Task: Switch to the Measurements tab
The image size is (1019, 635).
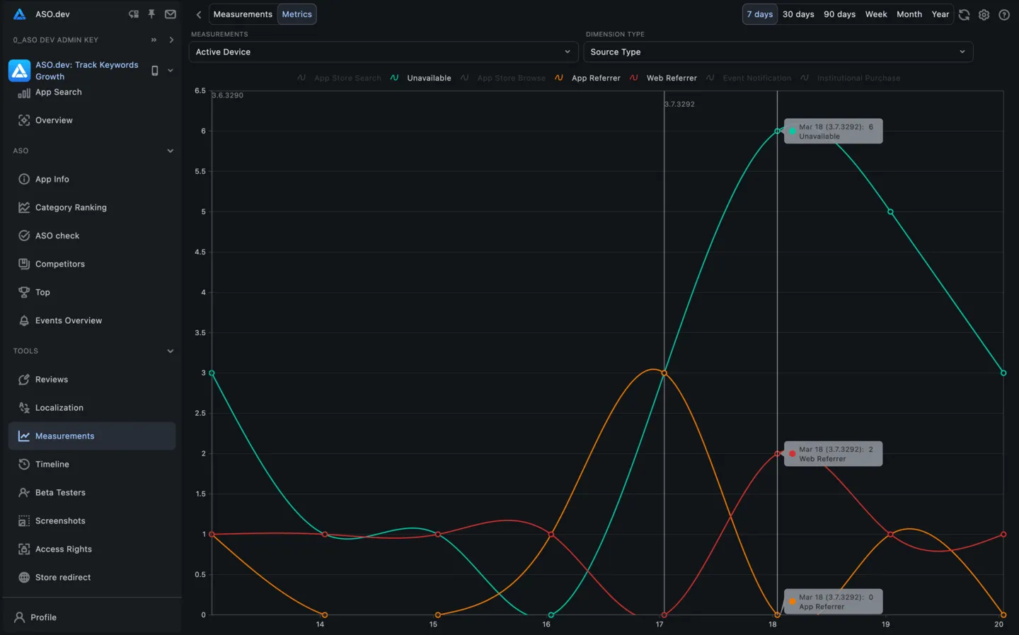Action: (x=243, y=13)
